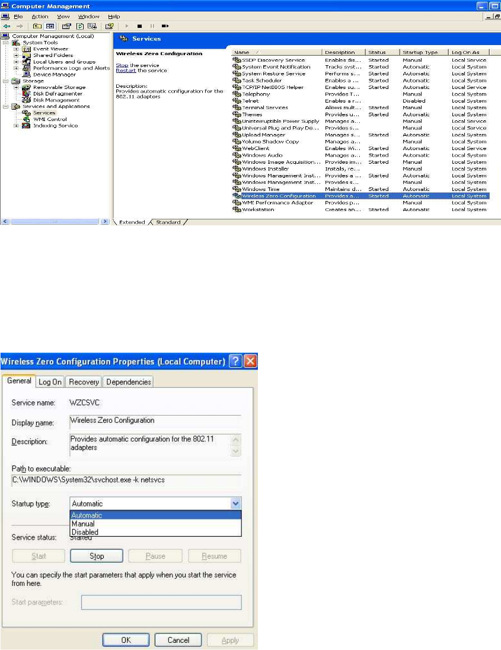Select the Task Scheduler service row
The height and width of the screenshot is (650, 501).
[360, 81]
